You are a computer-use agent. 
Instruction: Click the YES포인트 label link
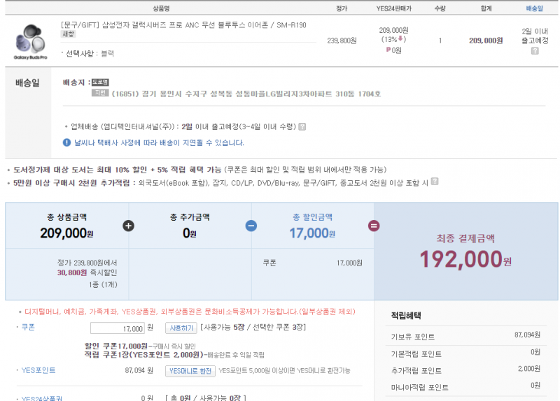(x=38, y=370)
